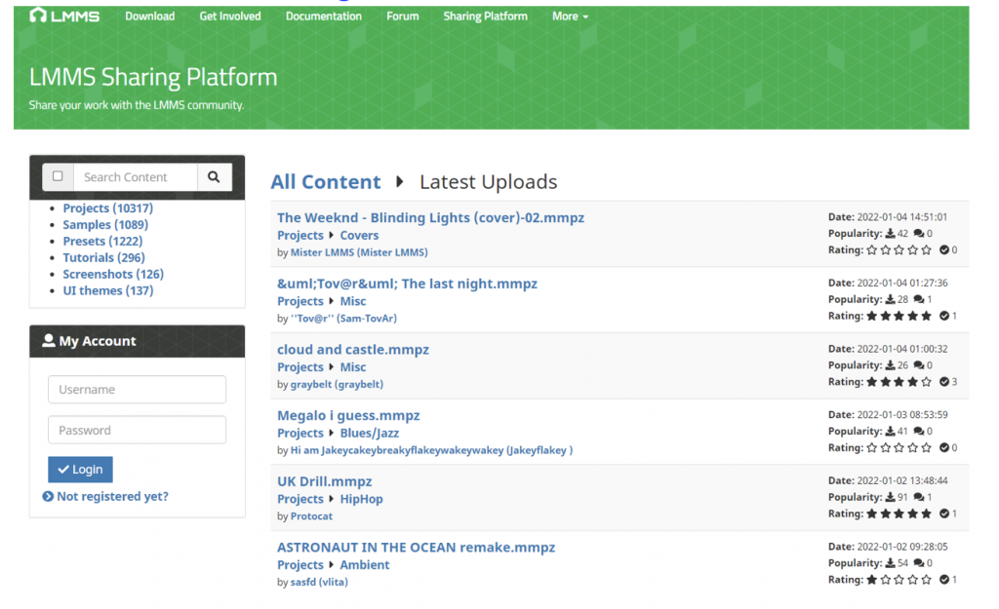Click the votes checkmark icon for Blinding Lights
The height and width of the screenshot is (609, 999).
pyautogui.click(x=943, y=250)
